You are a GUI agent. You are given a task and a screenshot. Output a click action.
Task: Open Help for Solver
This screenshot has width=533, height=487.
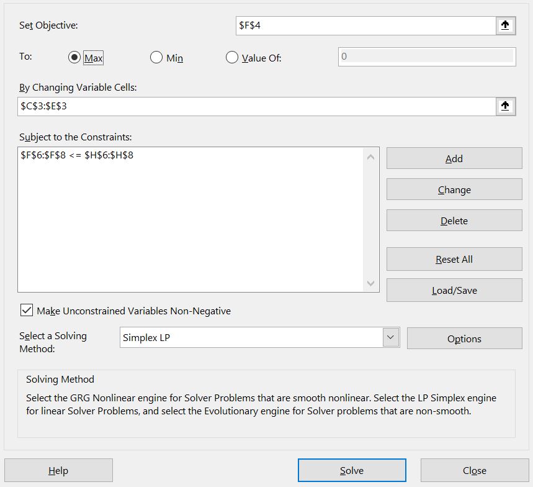(x=58, y=470)
